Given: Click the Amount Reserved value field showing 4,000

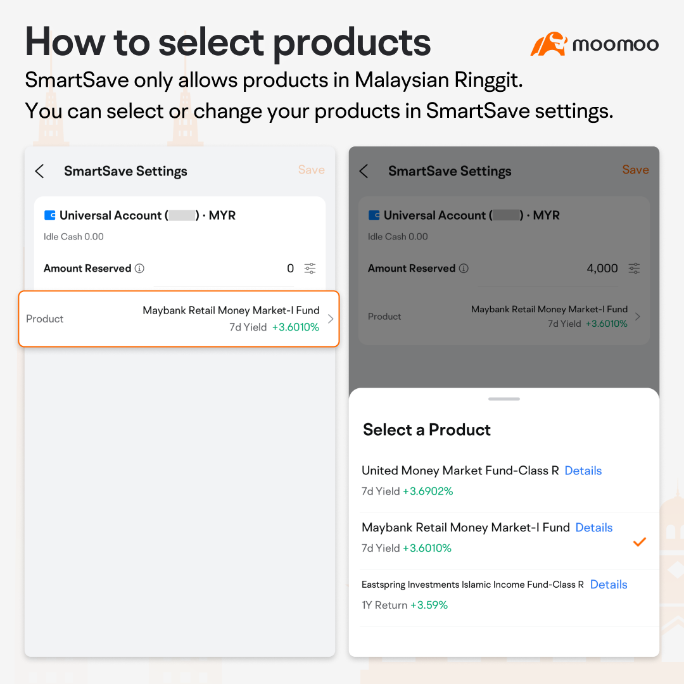Looking at the screenshot, I should point(602,268).
